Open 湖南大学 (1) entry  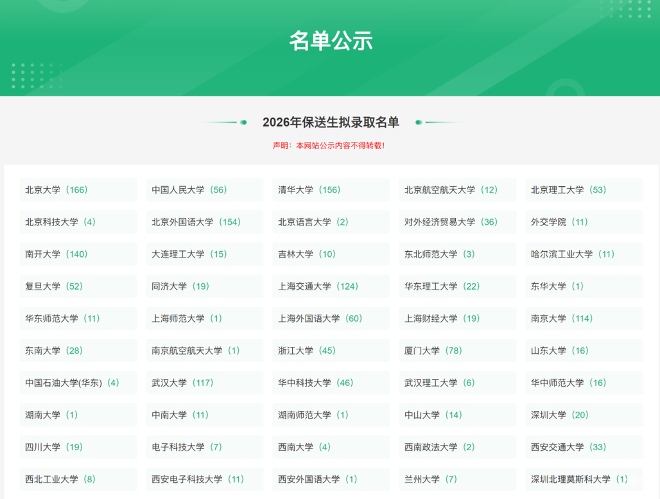pos(78,415)
